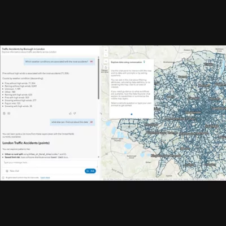
Task: Click the thumbs down icon under weather response
Action: pos(75,114)
